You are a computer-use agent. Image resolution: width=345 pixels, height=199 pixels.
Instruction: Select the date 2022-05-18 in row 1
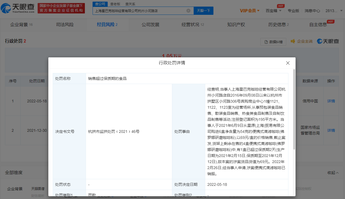point(37,101)
